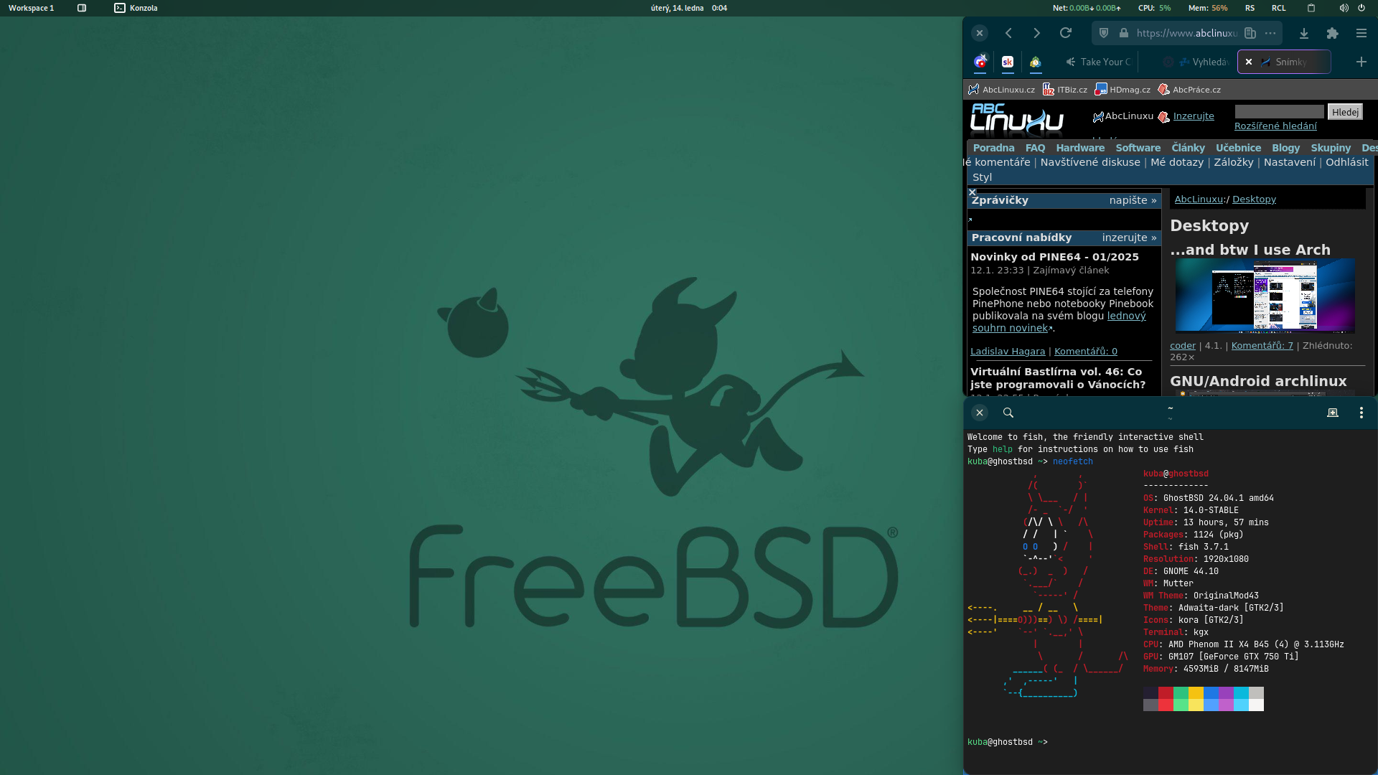Click the ABC Linuxu site logo
Image resolution: width=1378 pixels, height=775 pixels.
(x=1017, y=119)
